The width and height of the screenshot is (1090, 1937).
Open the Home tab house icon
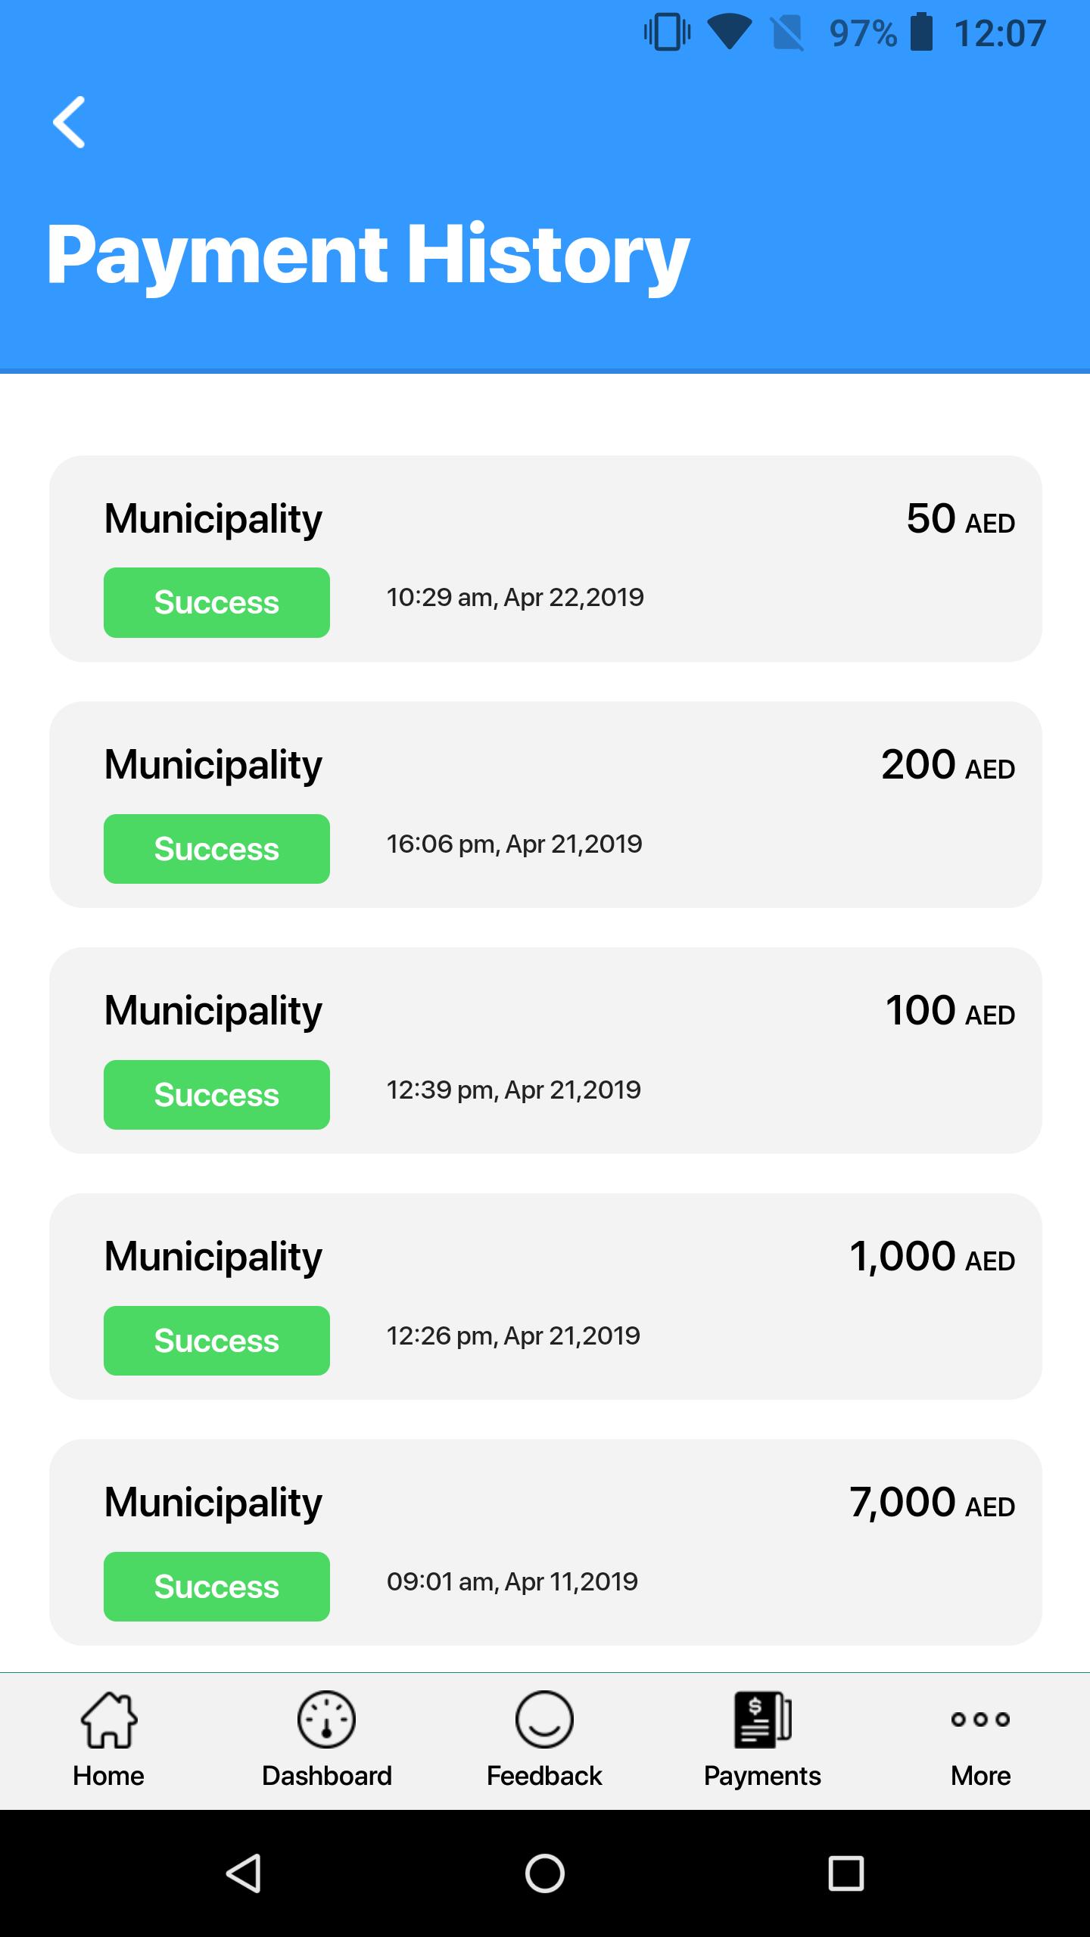[109, 1720]
